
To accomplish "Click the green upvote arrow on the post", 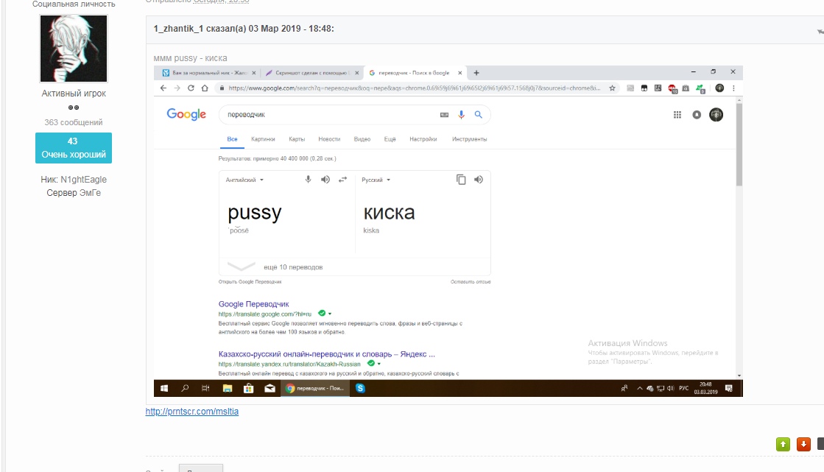I will 783,445.
